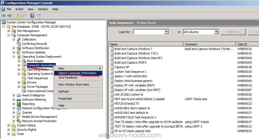Click the Asset Intelligence icon
This screenshot has height=139, width=259.
click(19, 95)
